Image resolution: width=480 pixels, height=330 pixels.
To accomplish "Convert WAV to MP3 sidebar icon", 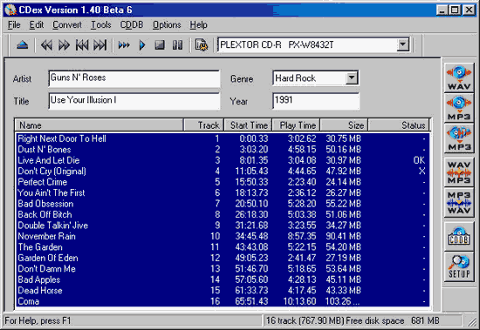I will 459,172.
